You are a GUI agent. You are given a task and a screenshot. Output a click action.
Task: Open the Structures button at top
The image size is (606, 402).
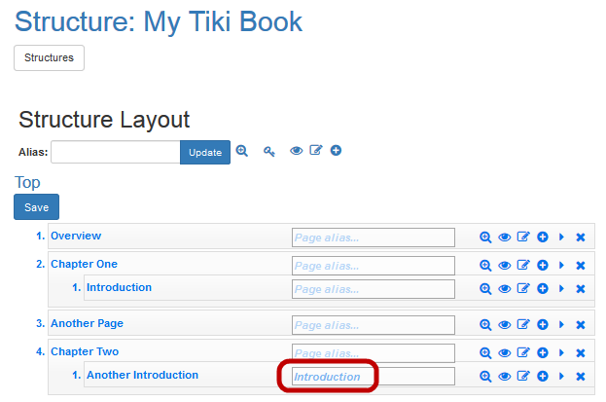tap(49, 57)
